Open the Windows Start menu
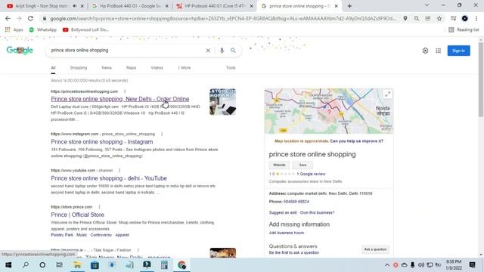This screenshot has height=272, width=484. tap(8, 265)
